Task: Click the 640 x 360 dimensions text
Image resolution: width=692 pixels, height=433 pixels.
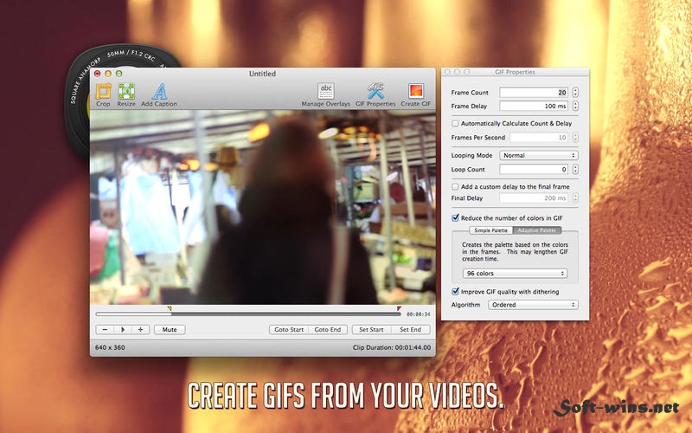Action: coord(110,348)
